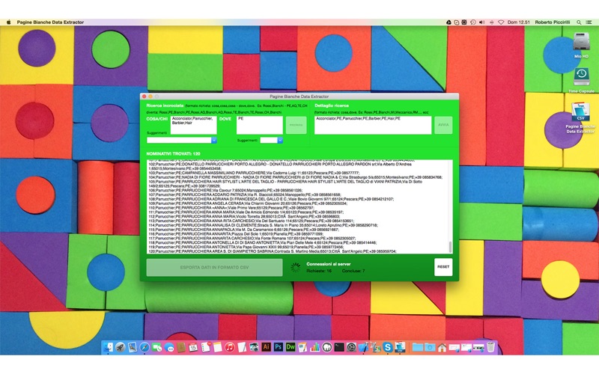Open Roberto Piccirilli user menu
Viewport: 599px width, 374px height.
pos(553,22)
